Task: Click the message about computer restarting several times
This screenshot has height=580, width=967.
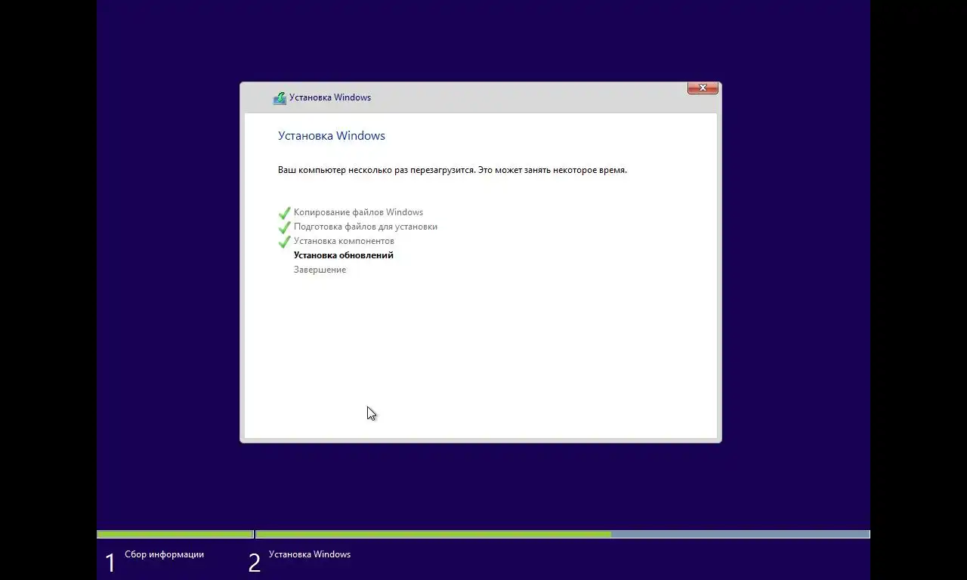Action: click(x=453, y=170)
